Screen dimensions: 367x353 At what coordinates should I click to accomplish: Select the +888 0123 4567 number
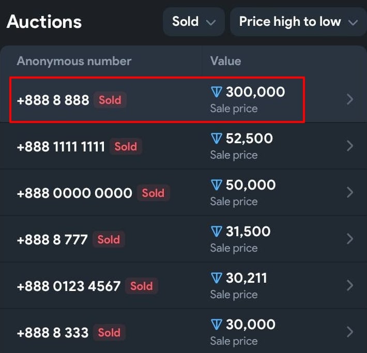[69, 286]
